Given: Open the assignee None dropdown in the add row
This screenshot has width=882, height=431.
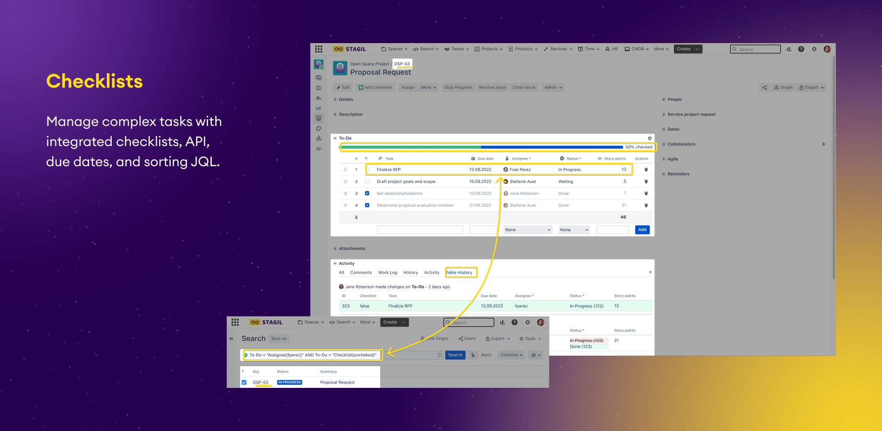Looking at the screenshot, I should click(527, 230).
